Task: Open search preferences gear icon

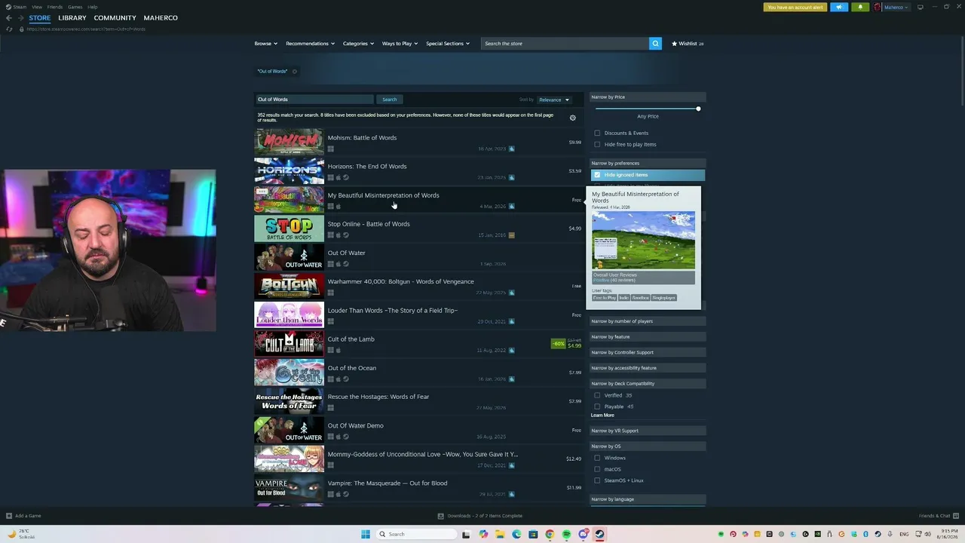Action: (573, 118)
